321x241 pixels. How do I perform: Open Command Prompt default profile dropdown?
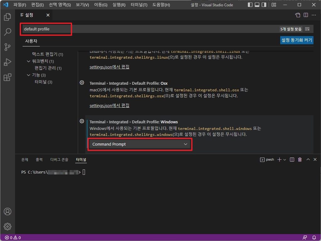coord(140,144)
